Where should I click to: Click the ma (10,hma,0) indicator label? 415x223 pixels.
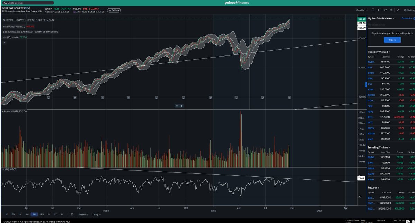[10, 37]
